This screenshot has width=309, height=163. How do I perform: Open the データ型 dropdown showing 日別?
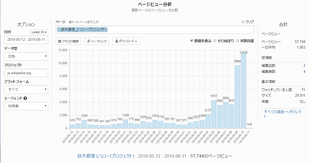coord(26,56)
